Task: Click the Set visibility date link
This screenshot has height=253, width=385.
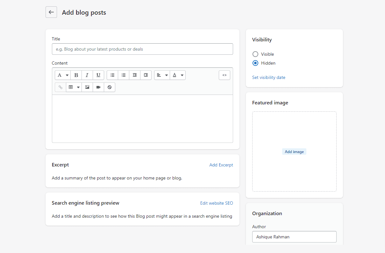Action: coord(268,77)
